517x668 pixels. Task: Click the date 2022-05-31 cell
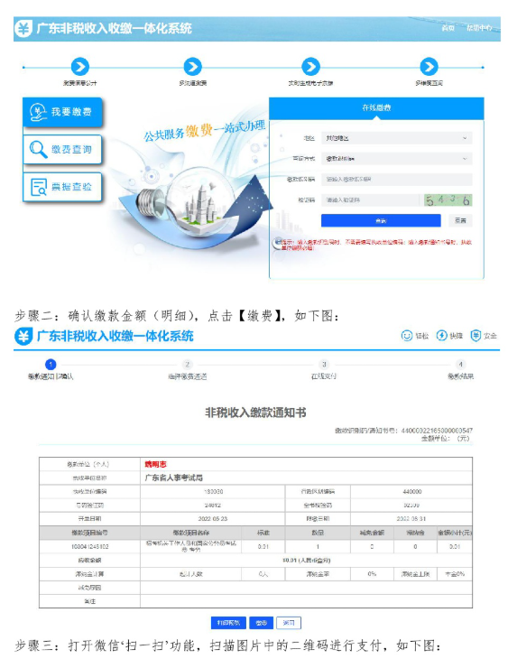pyautogui.click(x=411, y=519)
